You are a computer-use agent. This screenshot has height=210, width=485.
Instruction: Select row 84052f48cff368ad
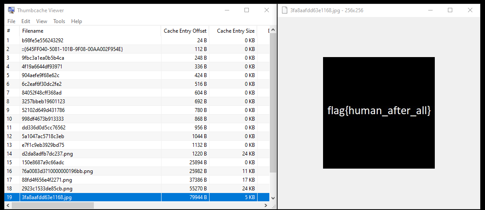pyautogui.click(x=137, y=93)
